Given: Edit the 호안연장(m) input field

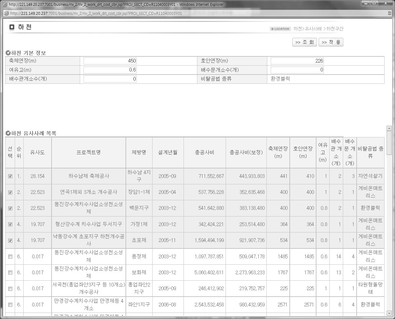Looking at the screenshot, I should (297, 61).
